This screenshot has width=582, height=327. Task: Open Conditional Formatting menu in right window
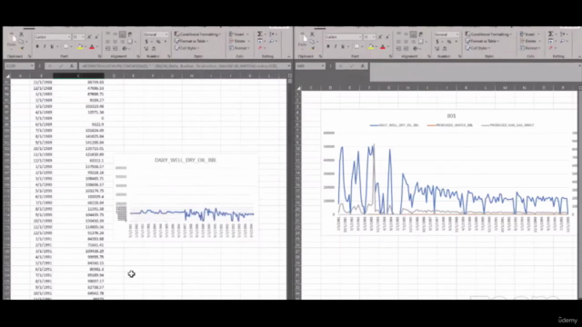[x=488, y=35]
